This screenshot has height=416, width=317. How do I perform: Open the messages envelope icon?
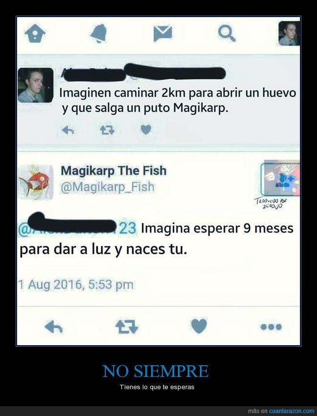point(162,34)
